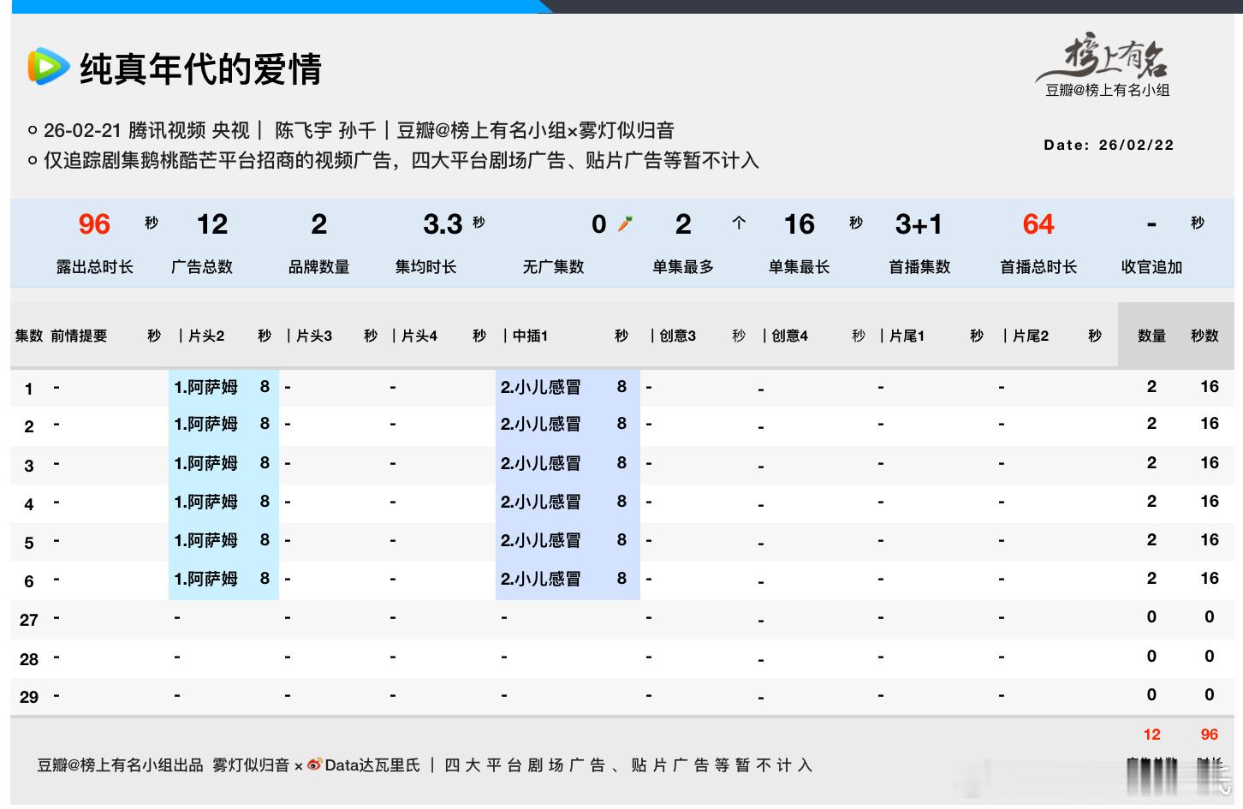Click the note line starting 仅追踪剧集鹅桃酷芒
The height and width of the screenshot is (809, 1243).
point(401,160)
